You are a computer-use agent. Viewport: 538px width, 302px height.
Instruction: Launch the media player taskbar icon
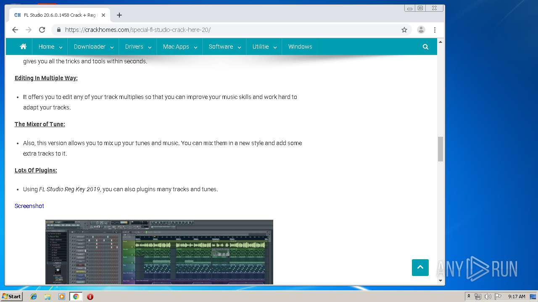(x=62, y=297)
